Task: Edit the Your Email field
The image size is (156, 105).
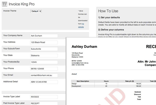Action: (x=44, y=75)
